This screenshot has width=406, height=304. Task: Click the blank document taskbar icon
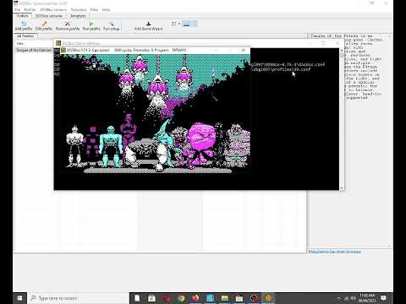pyautogui.click(x=137, y=298)
